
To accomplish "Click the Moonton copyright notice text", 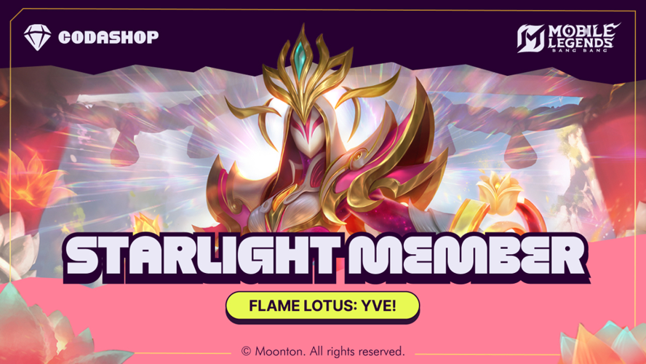I will click(x=323, y=351).
